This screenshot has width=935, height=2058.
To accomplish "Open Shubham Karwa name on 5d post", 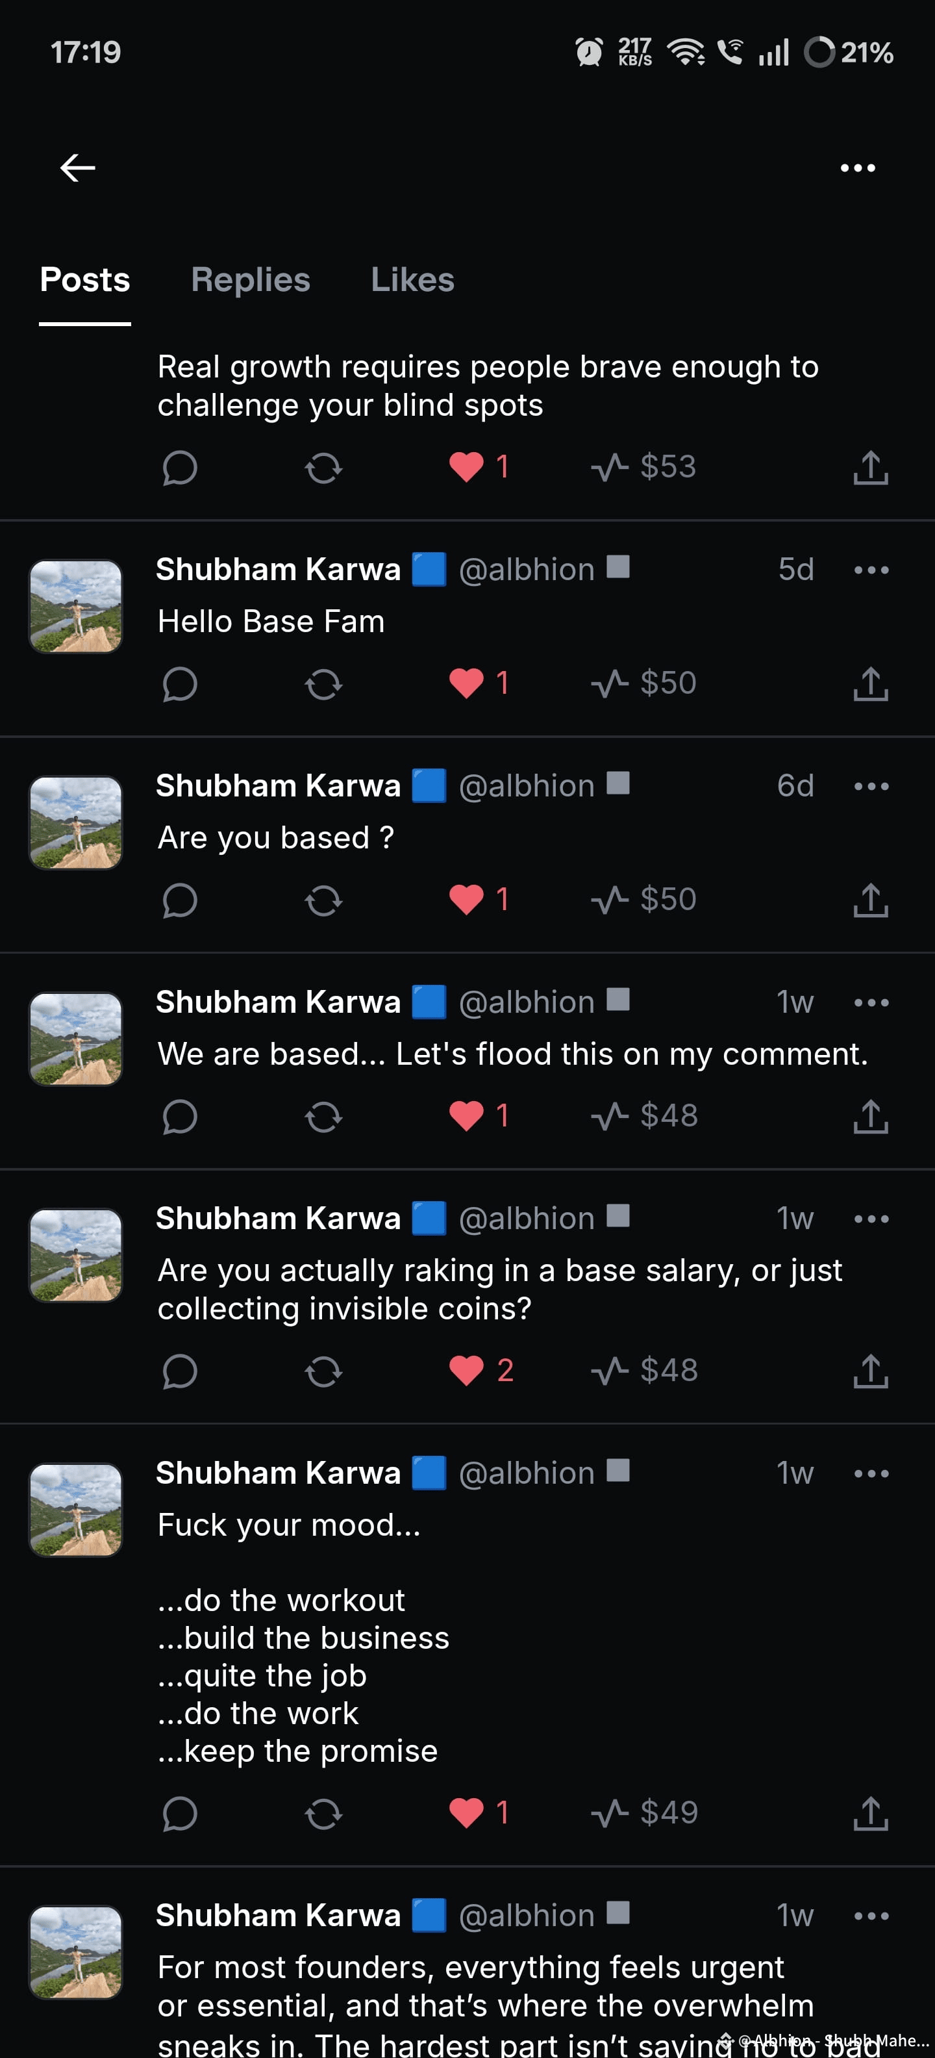I will pyautogui.click(x=278, y=570).
